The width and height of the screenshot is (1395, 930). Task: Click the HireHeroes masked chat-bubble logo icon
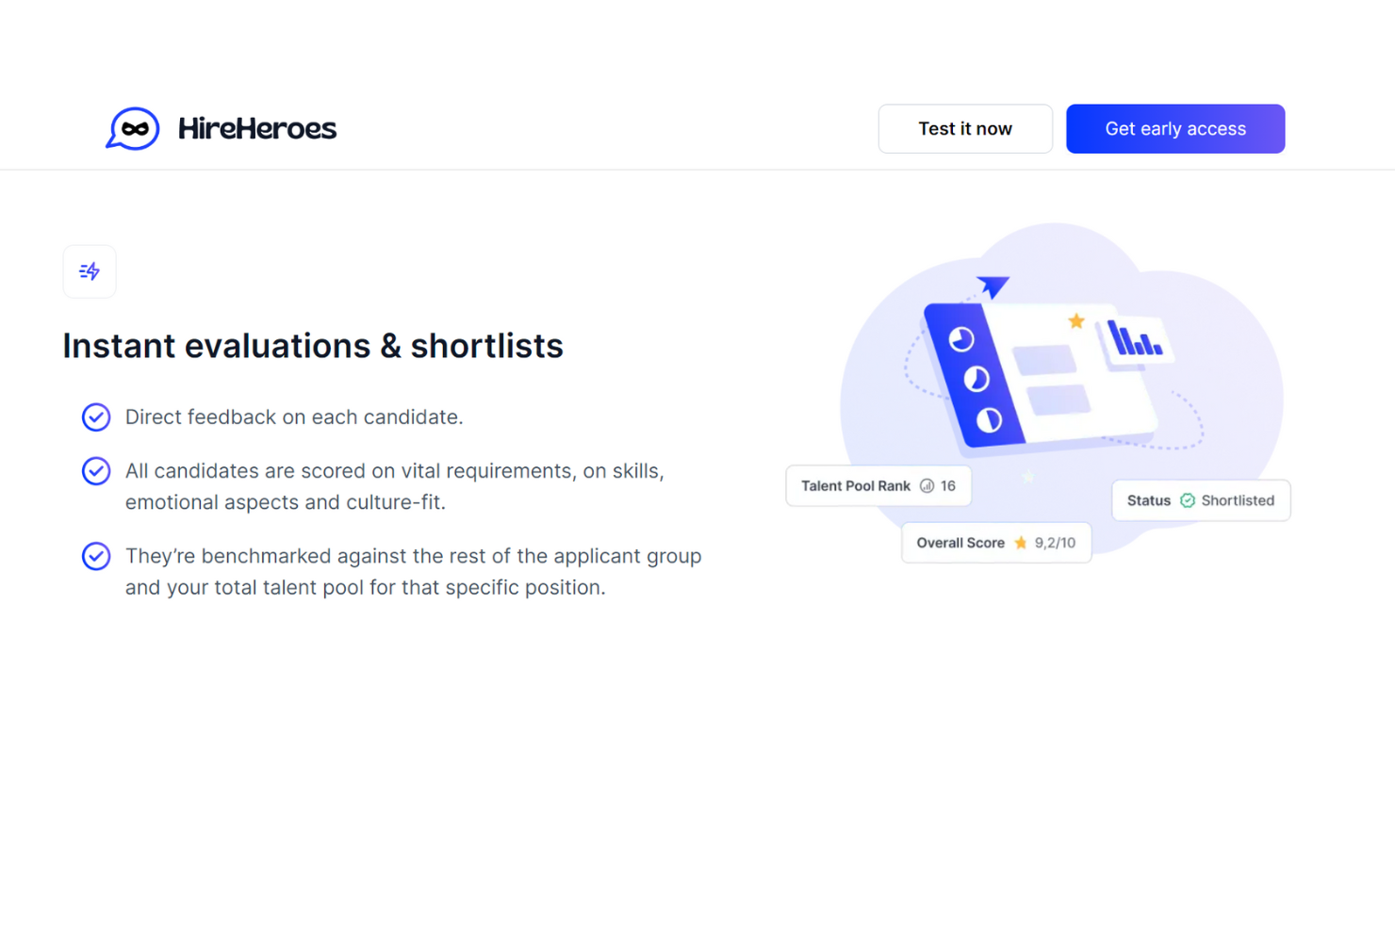(133, 128)
